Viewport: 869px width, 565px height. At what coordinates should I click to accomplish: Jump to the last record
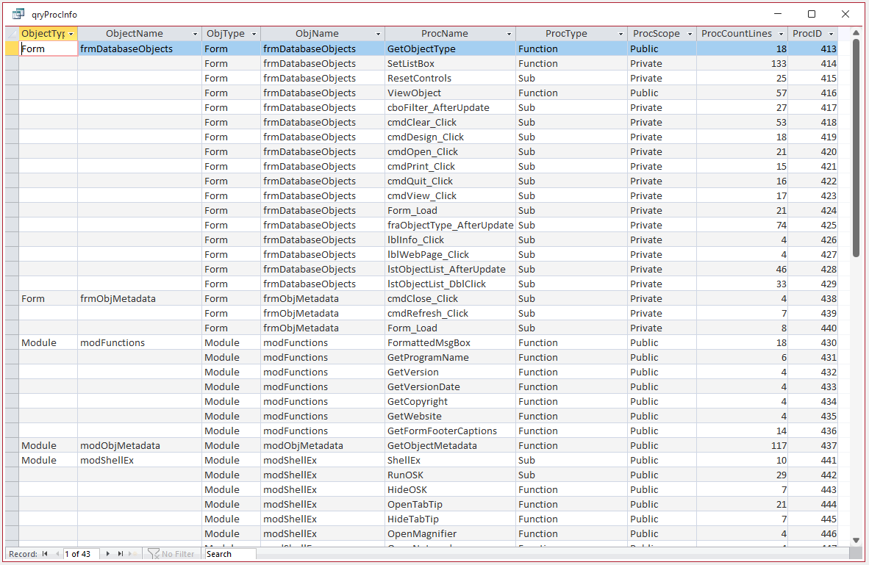tap(121, 554)
